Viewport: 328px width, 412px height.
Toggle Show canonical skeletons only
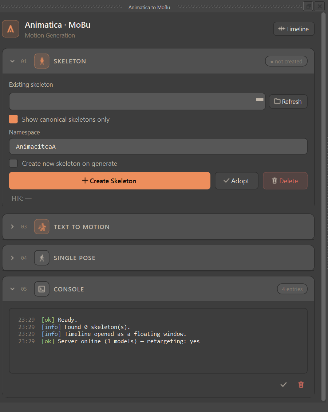point(13,119)
